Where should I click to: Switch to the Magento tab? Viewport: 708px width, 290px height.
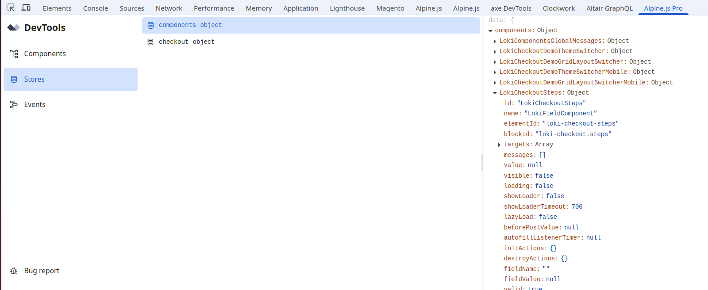point(390,8)
